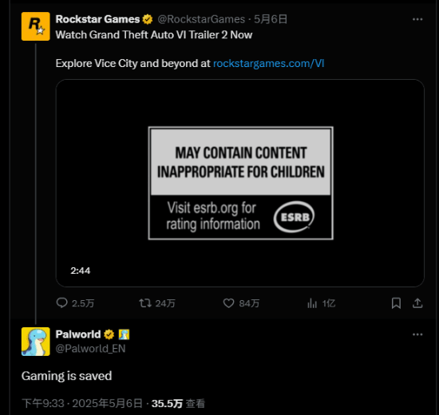Click the Palworld affiliate badge icon

pyautogui.click(x=124, y=334)
